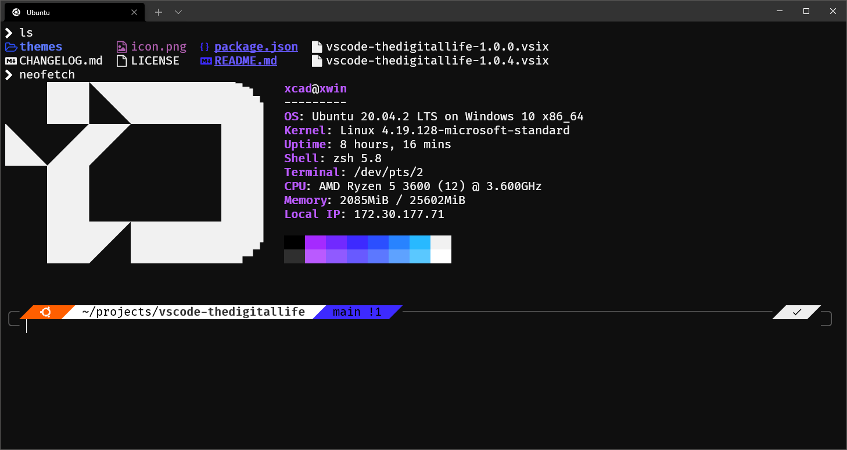Minimize the terminal window
Screen dimensions: 847x450
coord(780,11)
